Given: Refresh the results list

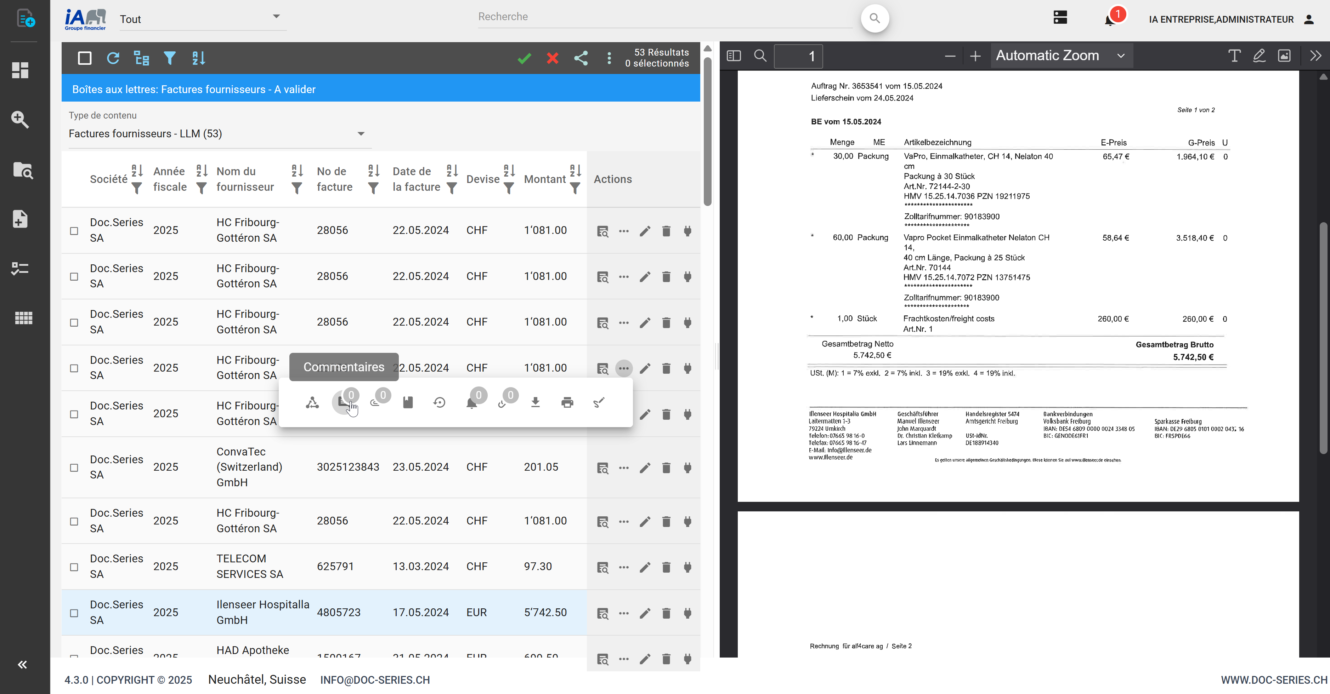Looking at the screenshot, I should (x=113, y=58).
